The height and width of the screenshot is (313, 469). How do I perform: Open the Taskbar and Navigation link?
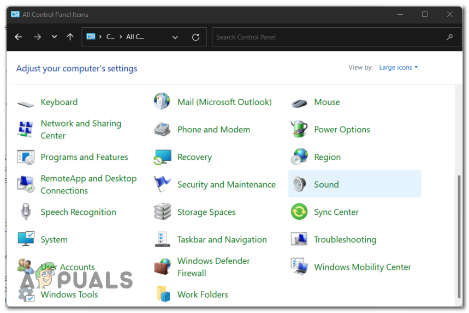point(222,239)
